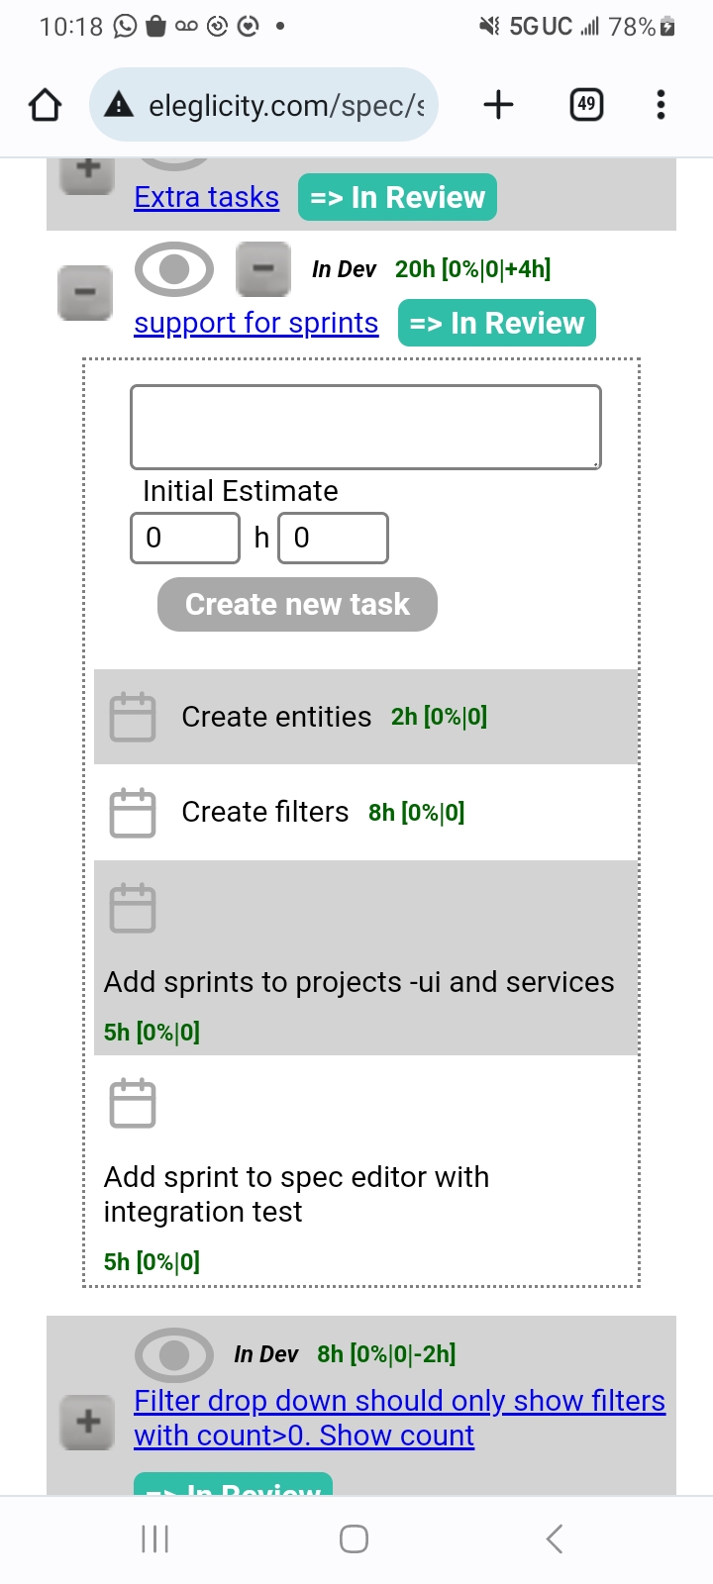Open the Extra tasks link
This screenshot has height=1584, width=713.
tap(206, 197)
